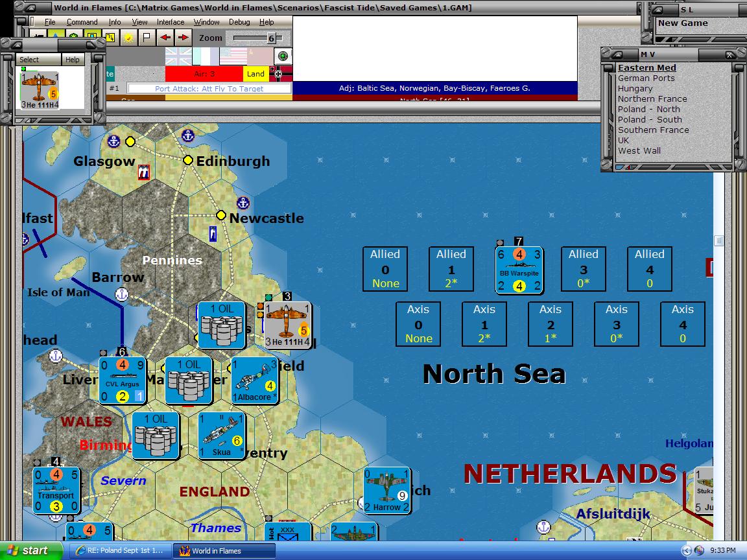747x560 pixels.
Task: Open the Debug menu
Action: [x=239, y=22]
